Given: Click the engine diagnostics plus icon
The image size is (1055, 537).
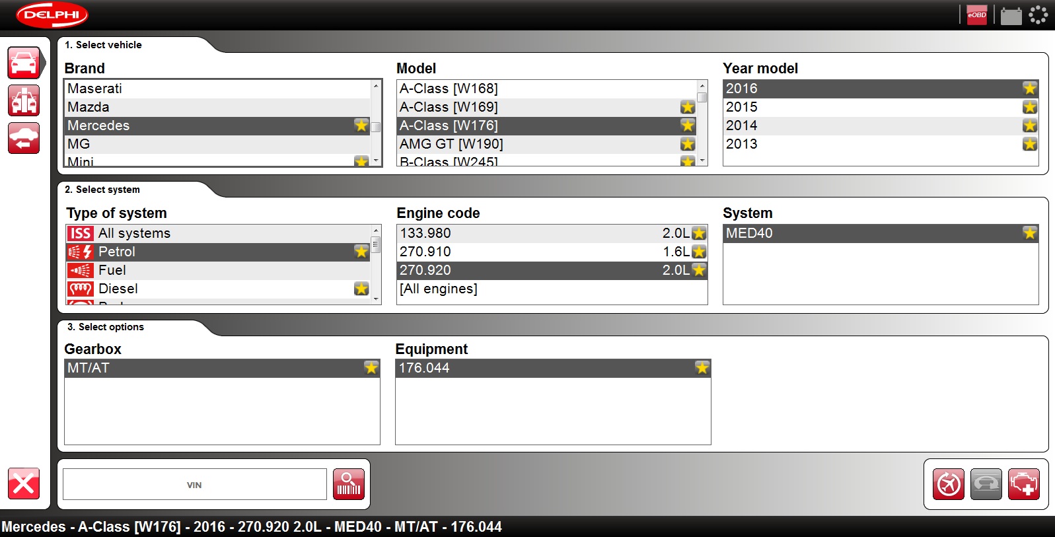Looking at the screenshot, I should click(1023, 485).
